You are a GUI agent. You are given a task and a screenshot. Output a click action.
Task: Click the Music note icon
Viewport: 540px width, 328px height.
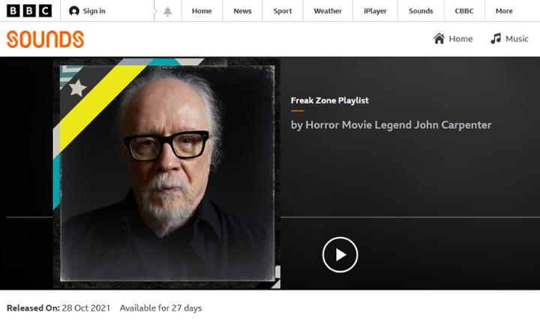tap(496, 38)
